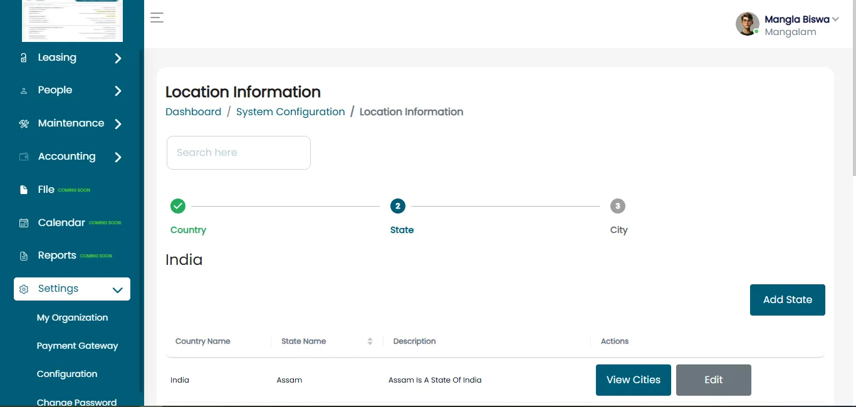Image resolution: width=856 pixels, height=407 pixels.
Task: Select the Change Password menu item
Action: pos(76,402)
